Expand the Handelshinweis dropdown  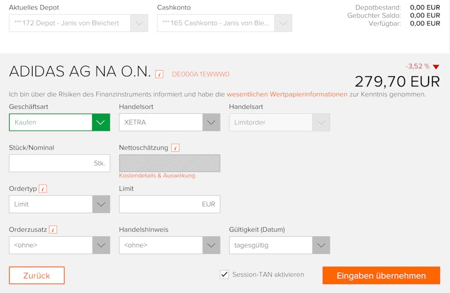[170, 245]
